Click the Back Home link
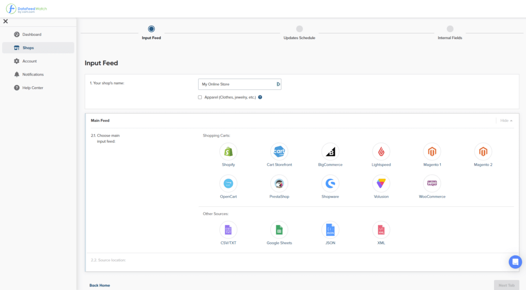526x290 pixels. click(100, 285)
